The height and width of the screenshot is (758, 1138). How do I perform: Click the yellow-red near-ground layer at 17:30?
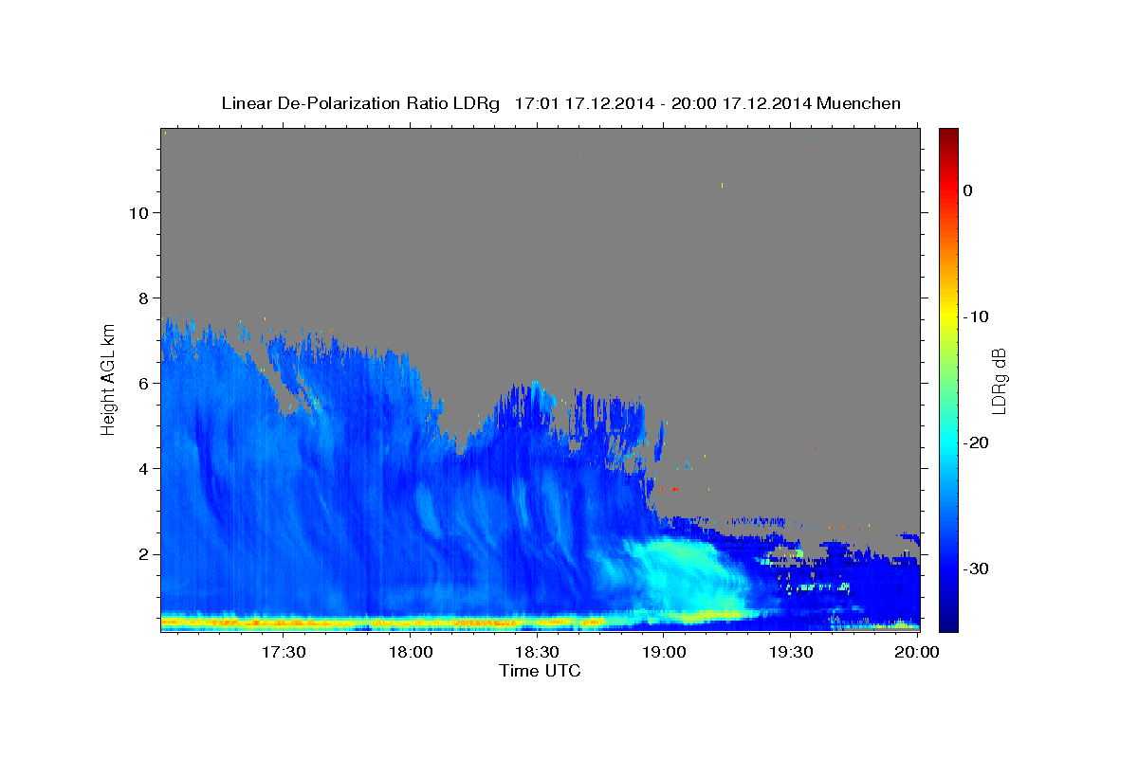(x=284, y=623)
